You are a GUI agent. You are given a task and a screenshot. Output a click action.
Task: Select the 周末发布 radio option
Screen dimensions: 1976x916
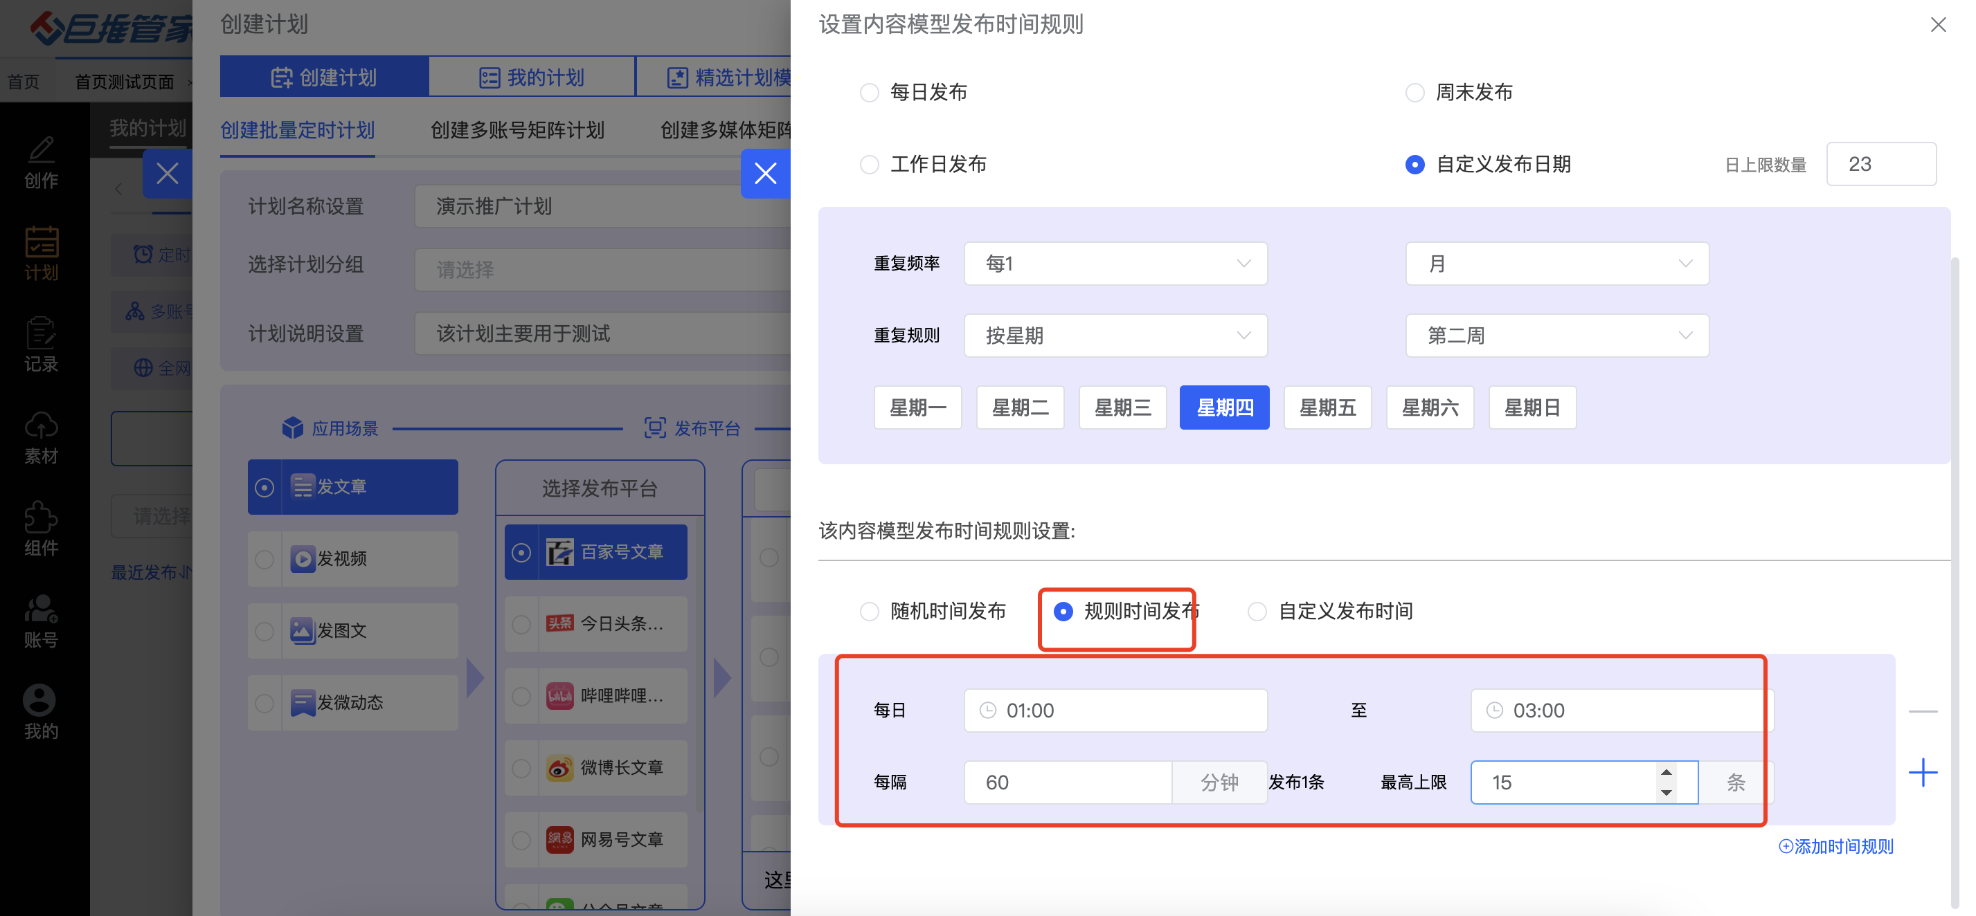(1414, 93)
